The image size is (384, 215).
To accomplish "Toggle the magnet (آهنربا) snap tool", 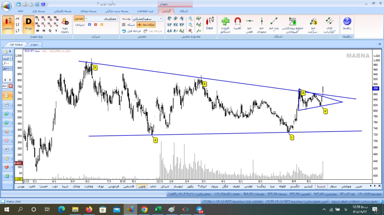I will (238, 23).
